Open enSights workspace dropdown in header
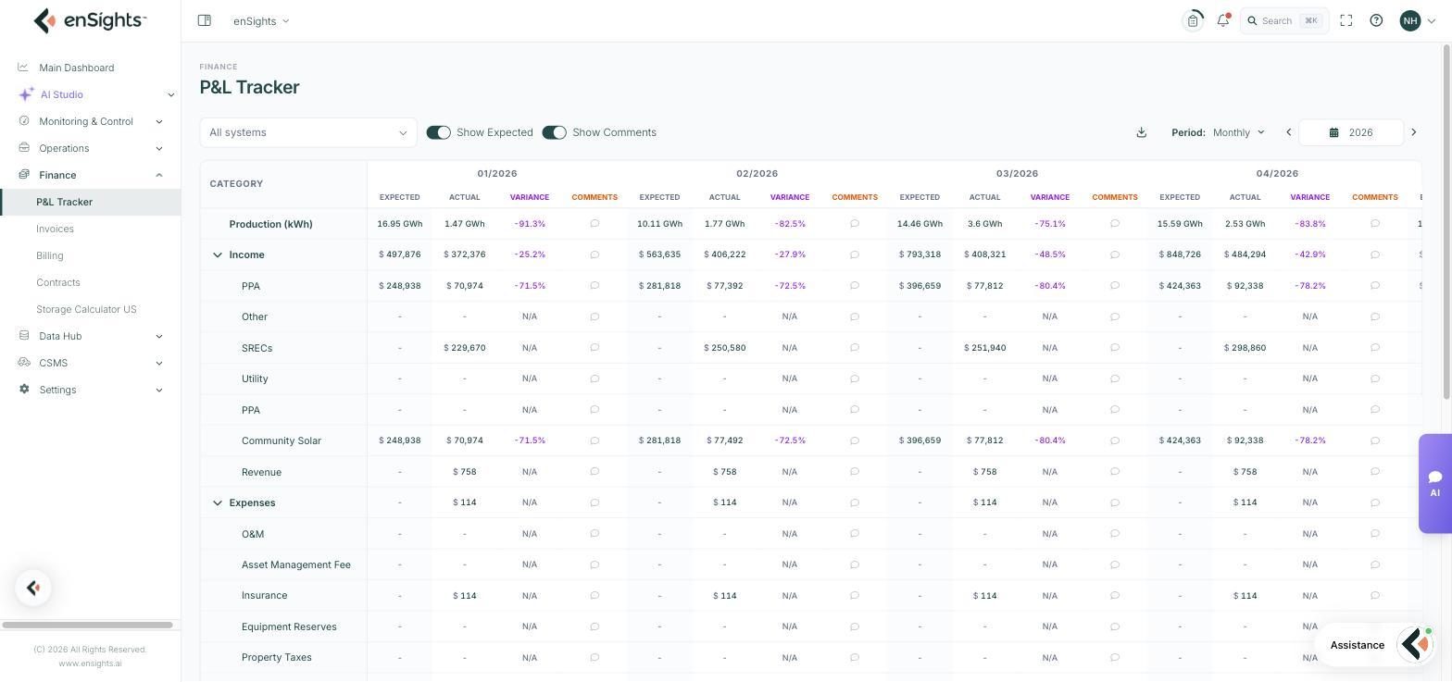The image size is (1452, 682). click(261, 20)
